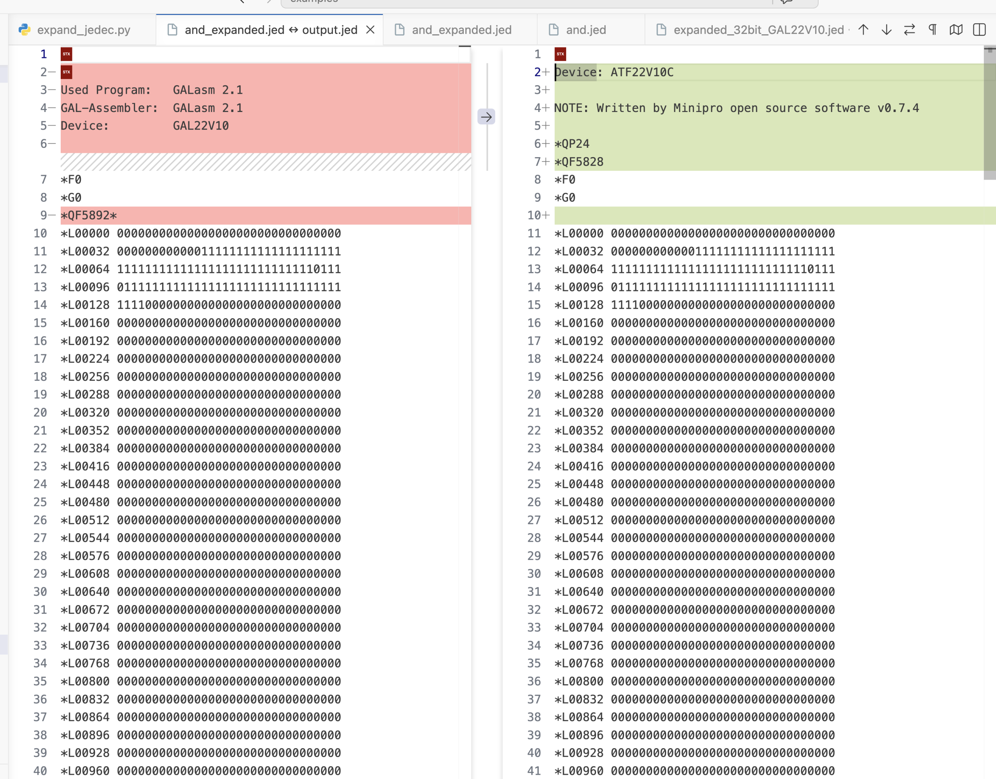Click line number 9 in left gutter
The width and height of the screenshot is (996, 779).
pyautogui.click(x=43, y=215)
